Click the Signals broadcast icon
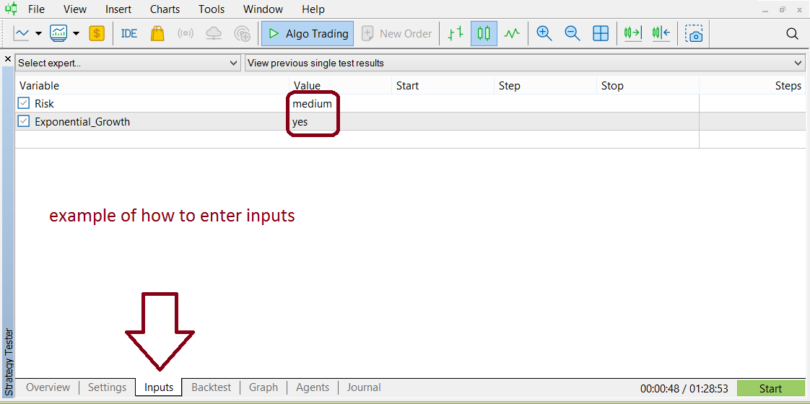 tap(186, 33)
